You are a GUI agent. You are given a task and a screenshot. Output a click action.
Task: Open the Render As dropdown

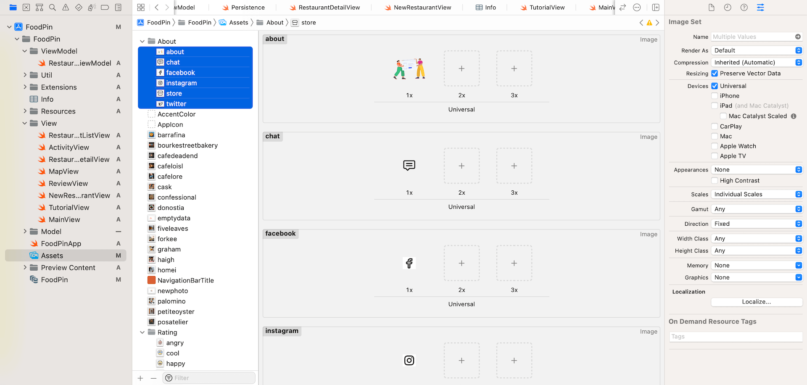(x=756, y=50)
